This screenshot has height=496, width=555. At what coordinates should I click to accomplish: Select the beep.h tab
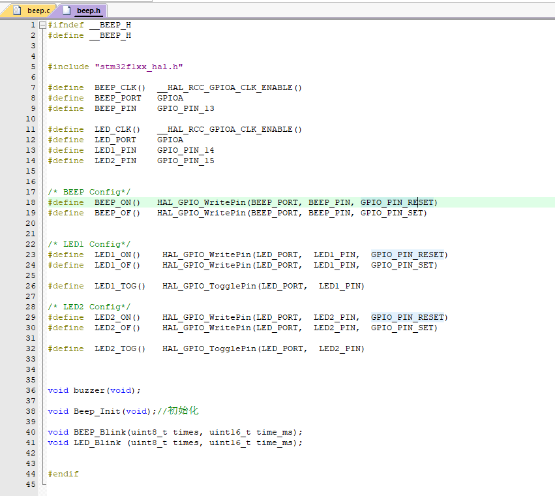(x=88, y=10)
